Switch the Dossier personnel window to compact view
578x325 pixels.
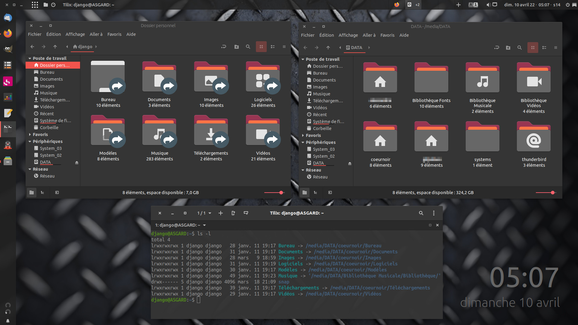coord(284,47)
